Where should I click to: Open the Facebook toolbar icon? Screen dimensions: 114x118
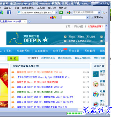9,12
